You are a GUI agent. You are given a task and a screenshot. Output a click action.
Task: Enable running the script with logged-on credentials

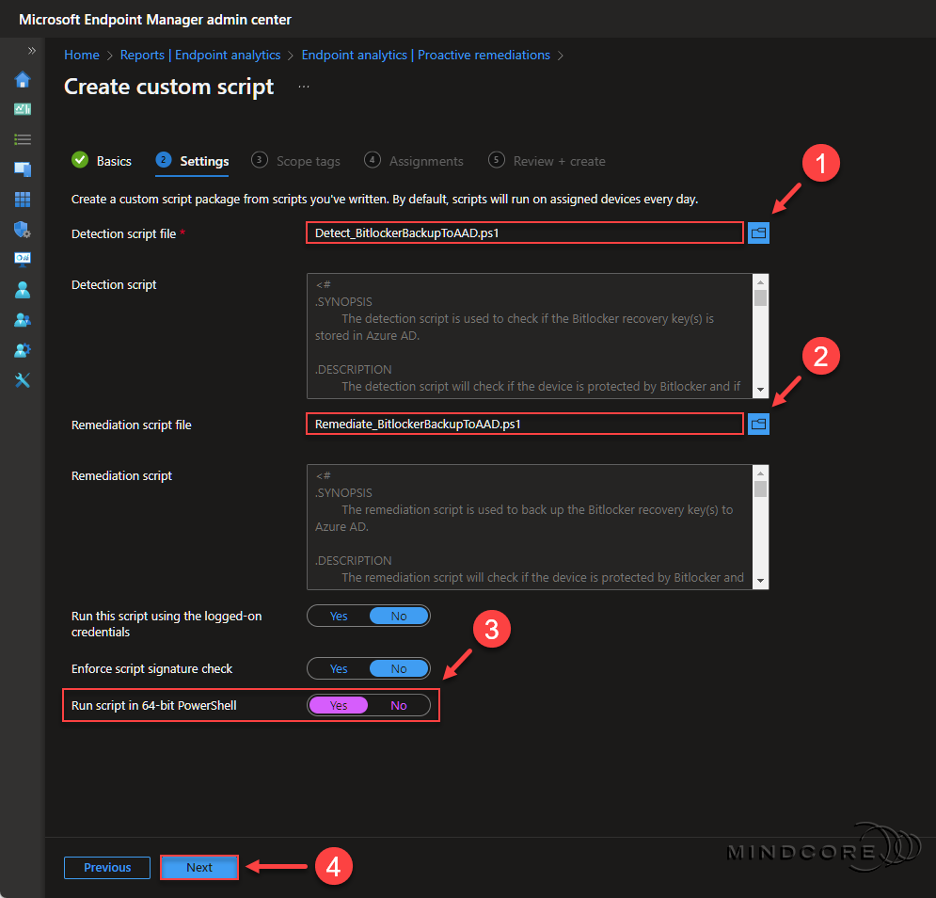tap(338, 616)
